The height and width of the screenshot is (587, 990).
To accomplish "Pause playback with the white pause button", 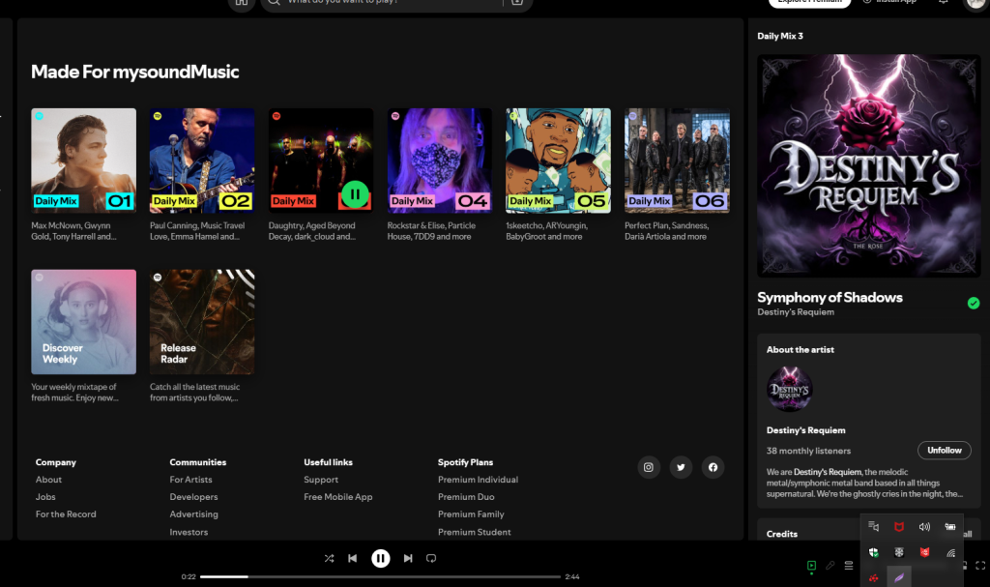I will coord(380,559).
